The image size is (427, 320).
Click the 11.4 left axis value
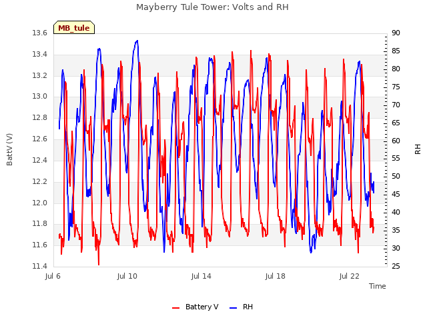click(40, 266)
